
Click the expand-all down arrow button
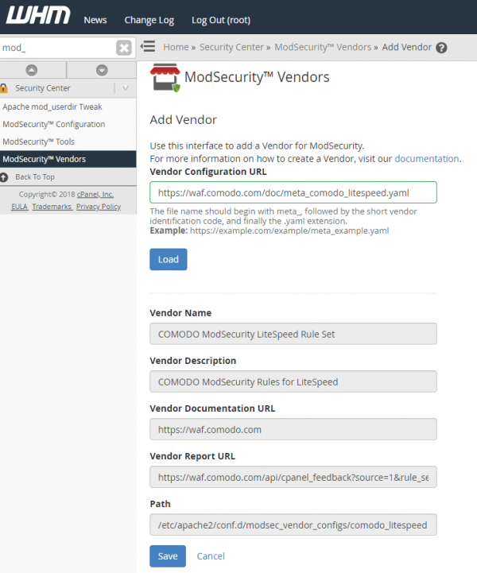coord(101,70)
